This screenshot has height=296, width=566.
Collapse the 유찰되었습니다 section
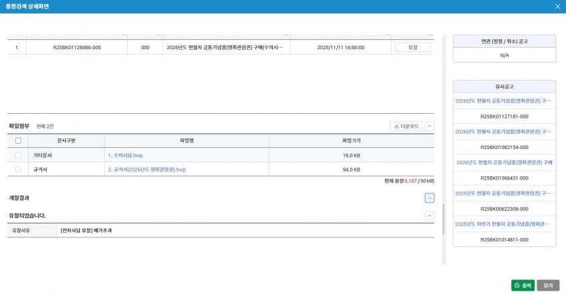(x=429, y=216)
